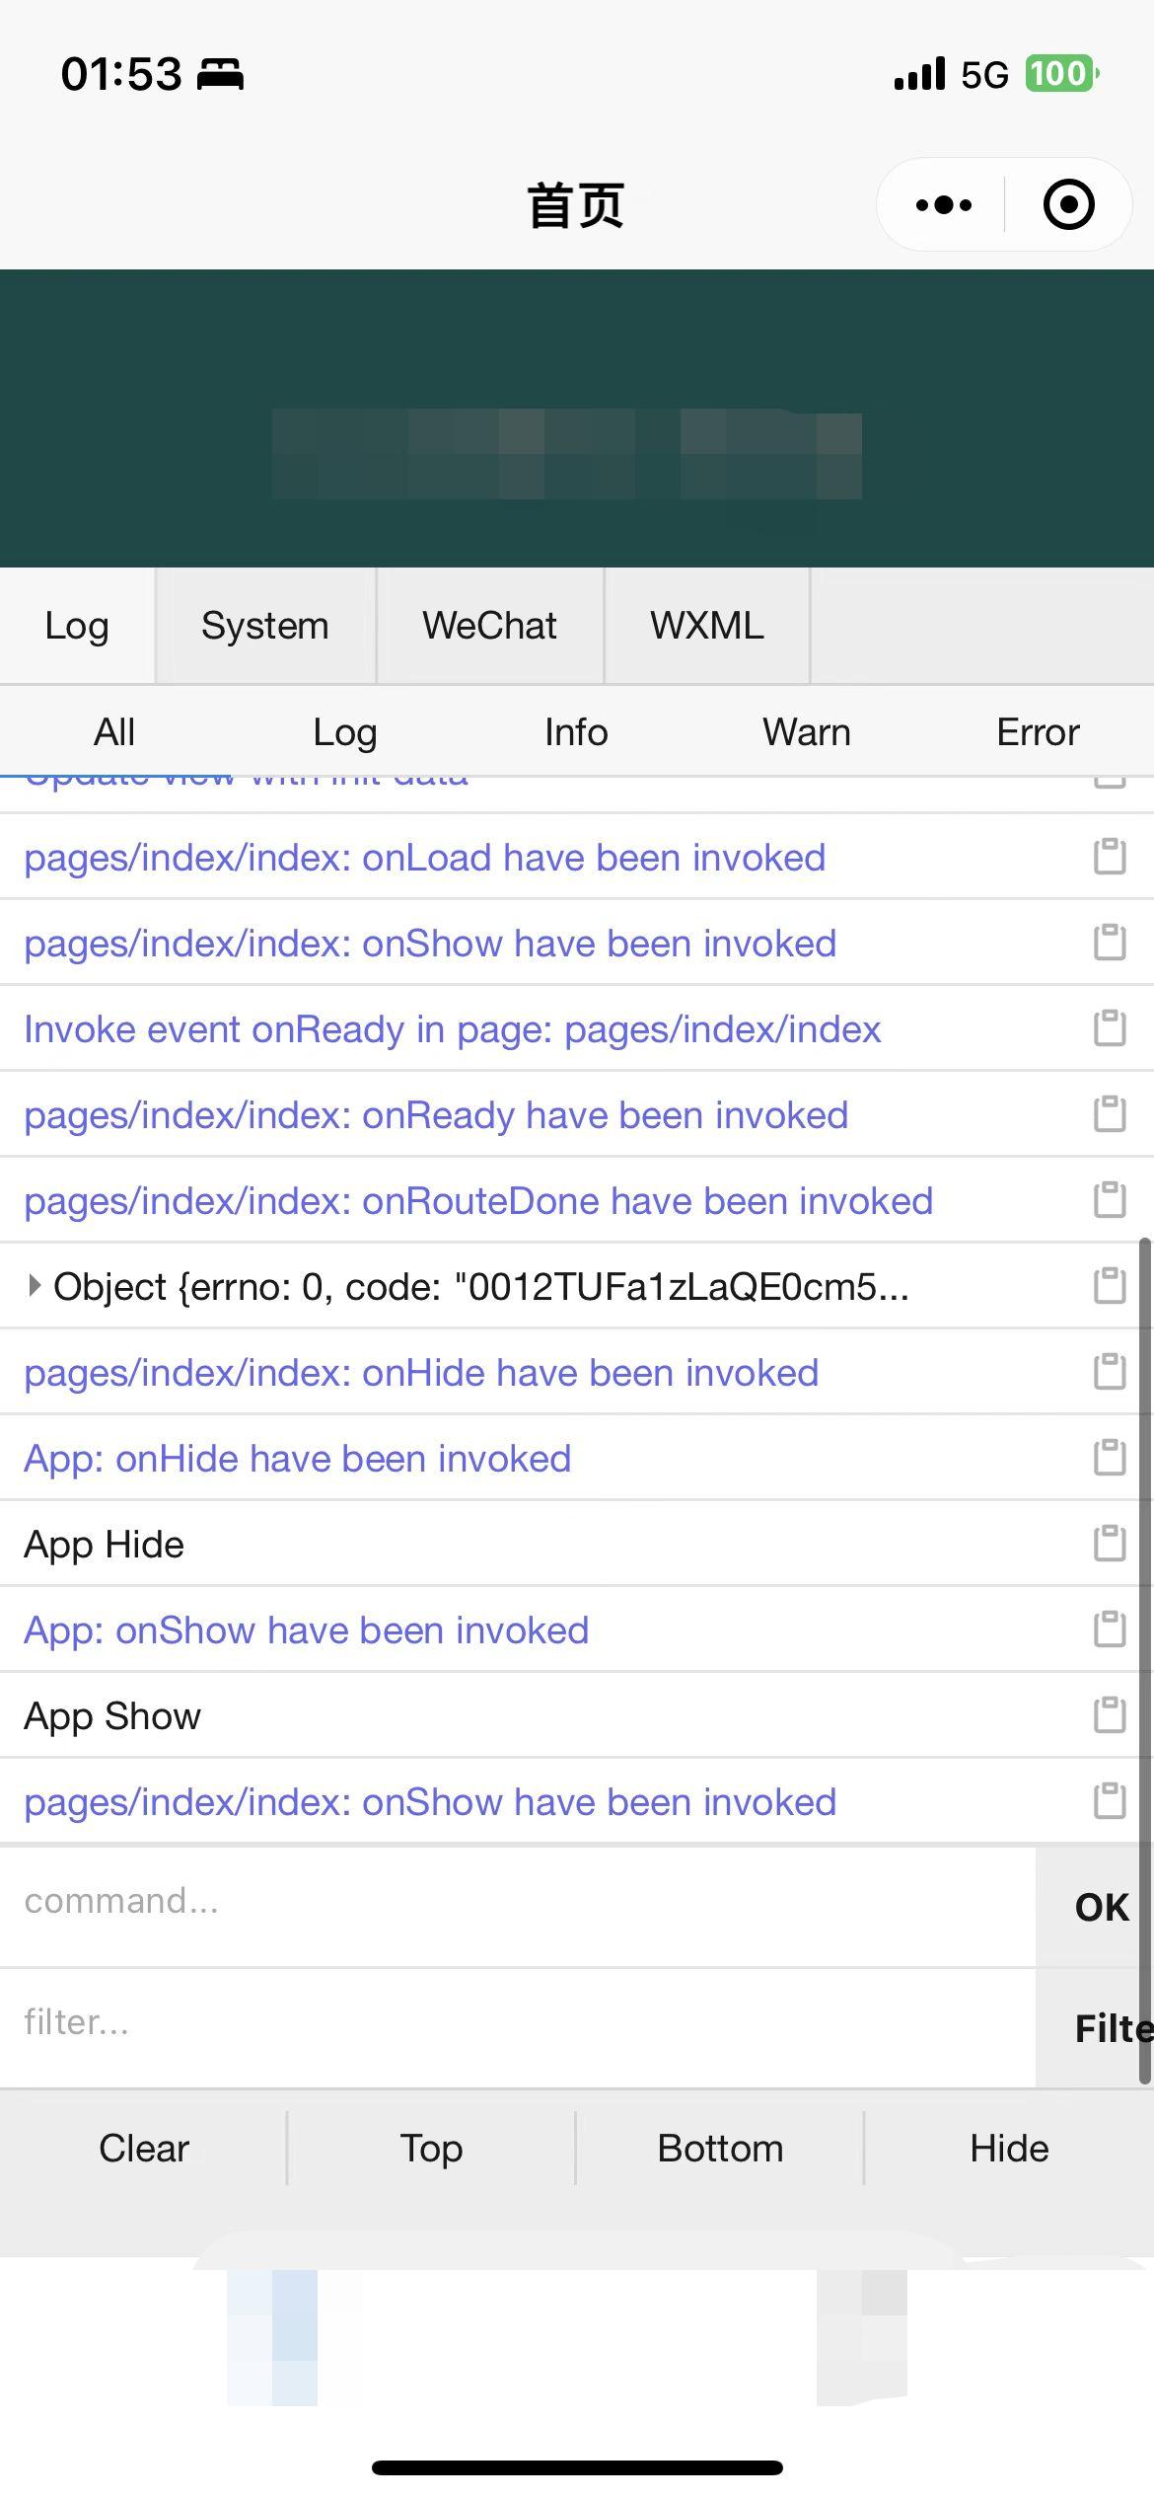1154x2499 pixels.
Task: Show the WXML tab
Action: pyautogui.click(x=706, y=626)
